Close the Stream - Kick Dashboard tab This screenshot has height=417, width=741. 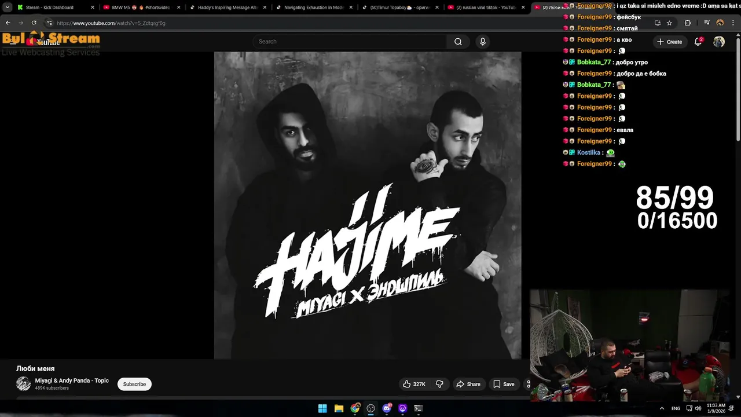tap(93, 8)
